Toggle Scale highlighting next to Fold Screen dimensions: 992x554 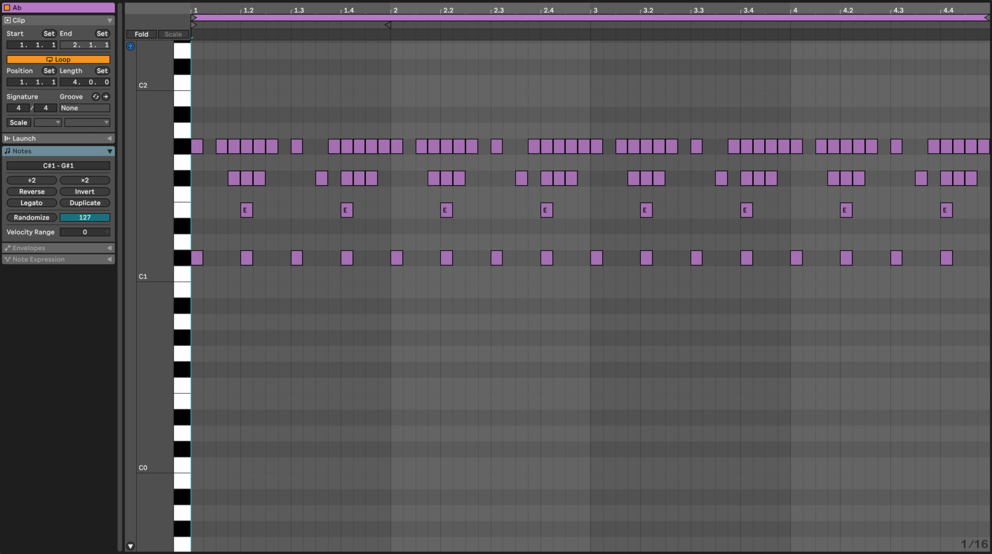pyautogui.click(x=173, y=34)
